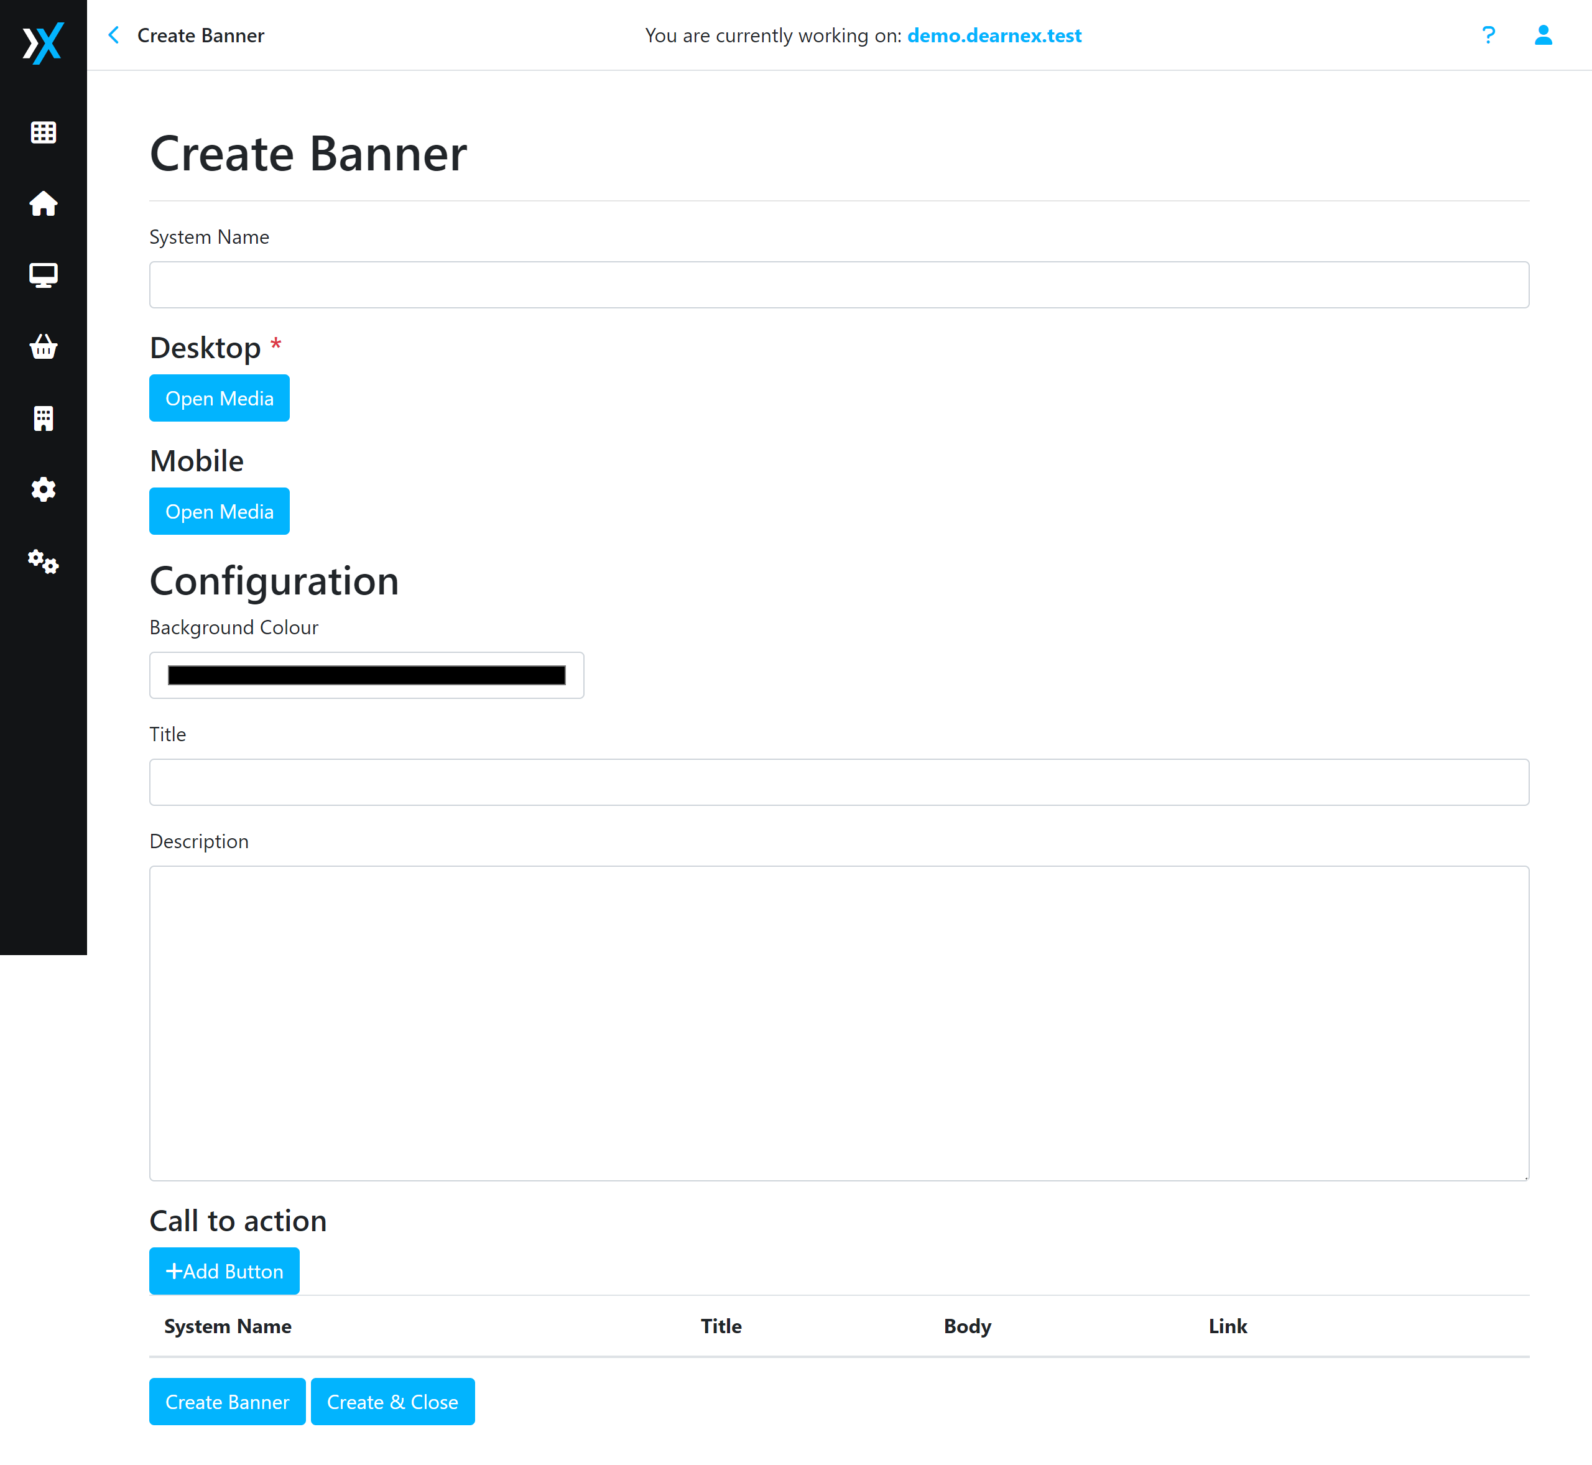Go to Home via sidebar house icon
Viewport: 1592px width, 1465px height.
[x=43, y=204]
